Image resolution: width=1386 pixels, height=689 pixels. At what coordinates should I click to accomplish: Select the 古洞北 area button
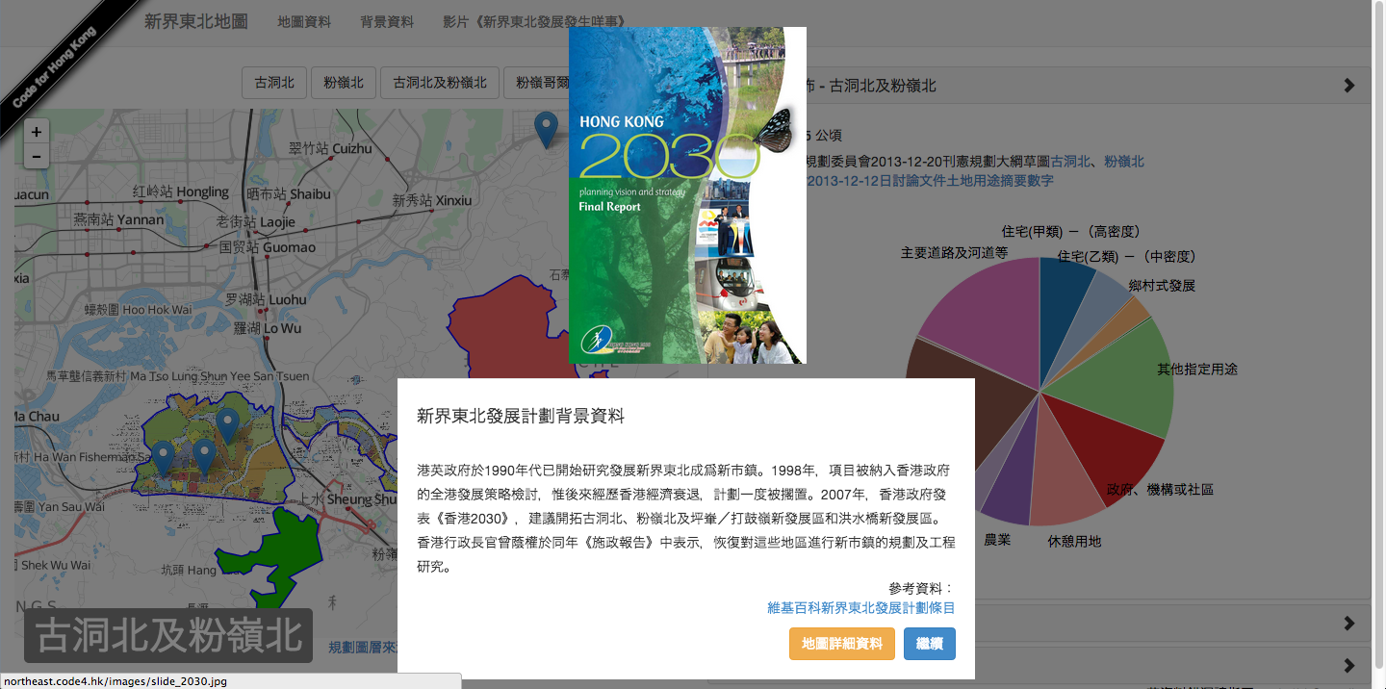pos(274,83)
